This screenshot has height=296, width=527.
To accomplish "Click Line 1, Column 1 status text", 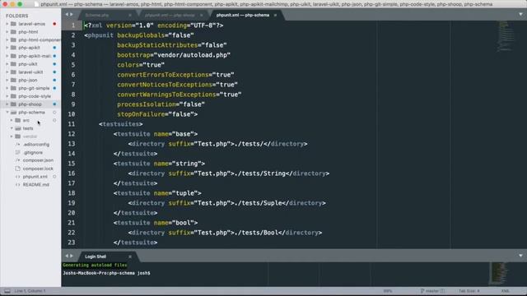I will 30,291.
